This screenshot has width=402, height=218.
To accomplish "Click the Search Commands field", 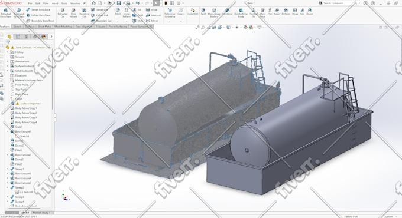I will pyautogui.click(x=339, y=3).
